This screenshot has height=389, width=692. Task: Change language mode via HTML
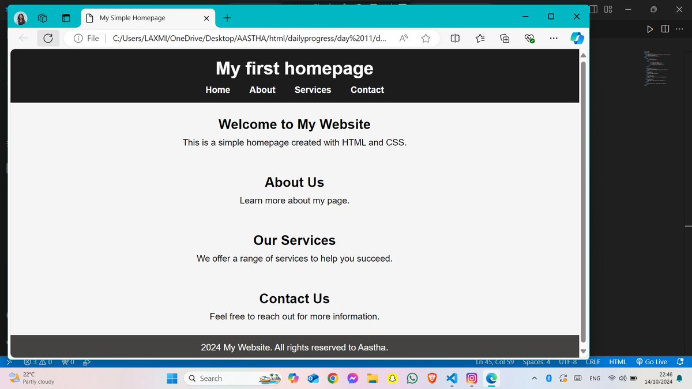click(618, 362)
